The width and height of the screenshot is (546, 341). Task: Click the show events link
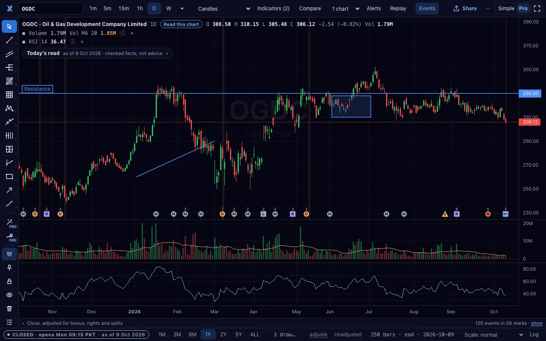tap(537, 323)
